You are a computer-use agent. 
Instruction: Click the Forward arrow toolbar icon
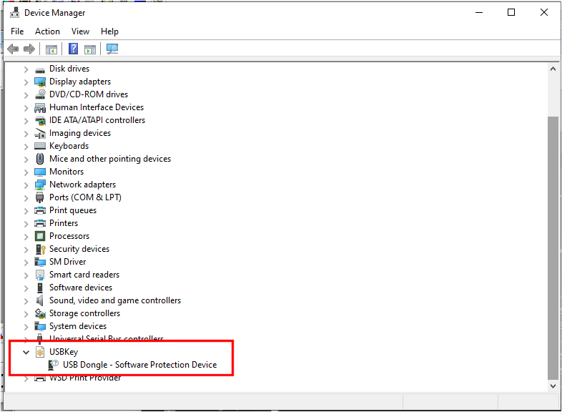click(x=29, y=49)
